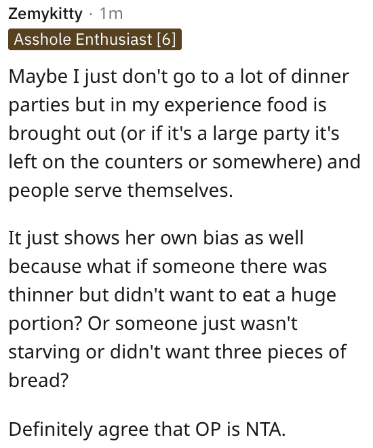Click the word counters in the comment
Image resolution: width=373 pixels, height=448 pixels.
144,162
